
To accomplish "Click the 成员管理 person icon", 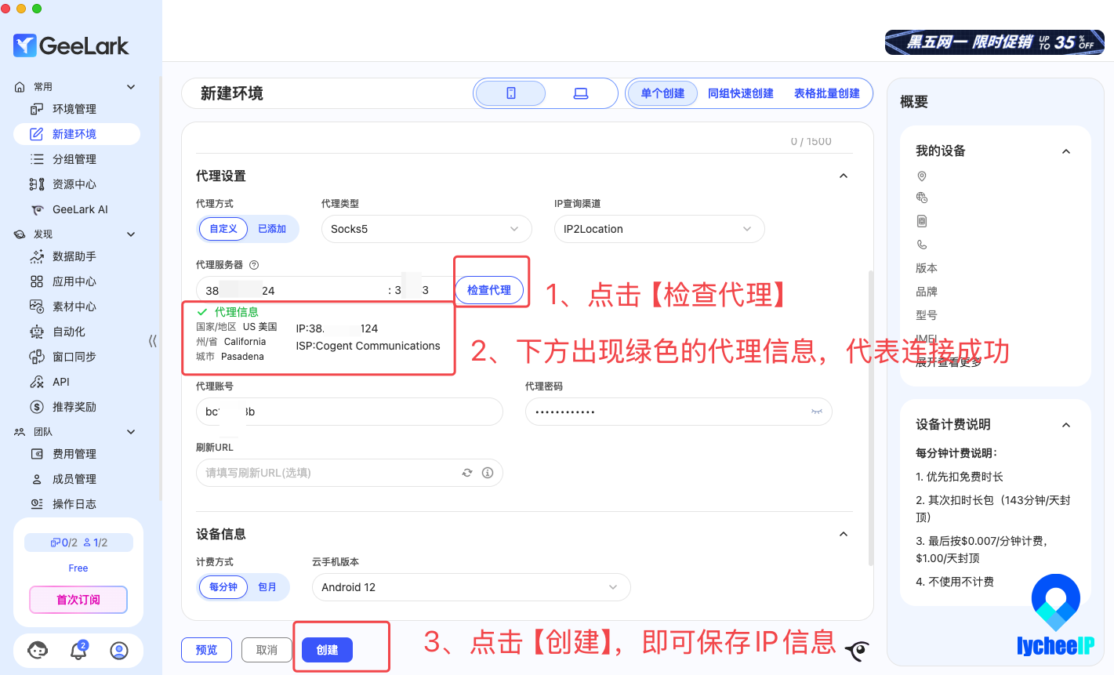I will (x=37, y=479).
